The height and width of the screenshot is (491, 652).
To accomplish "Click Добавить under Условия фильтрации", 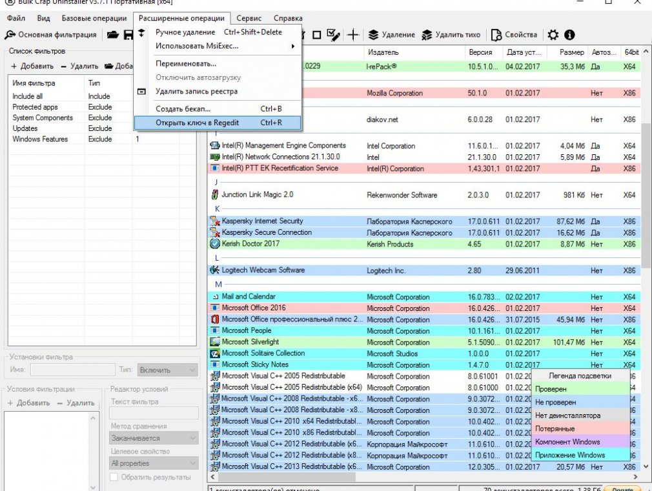I will pos(28,403).
